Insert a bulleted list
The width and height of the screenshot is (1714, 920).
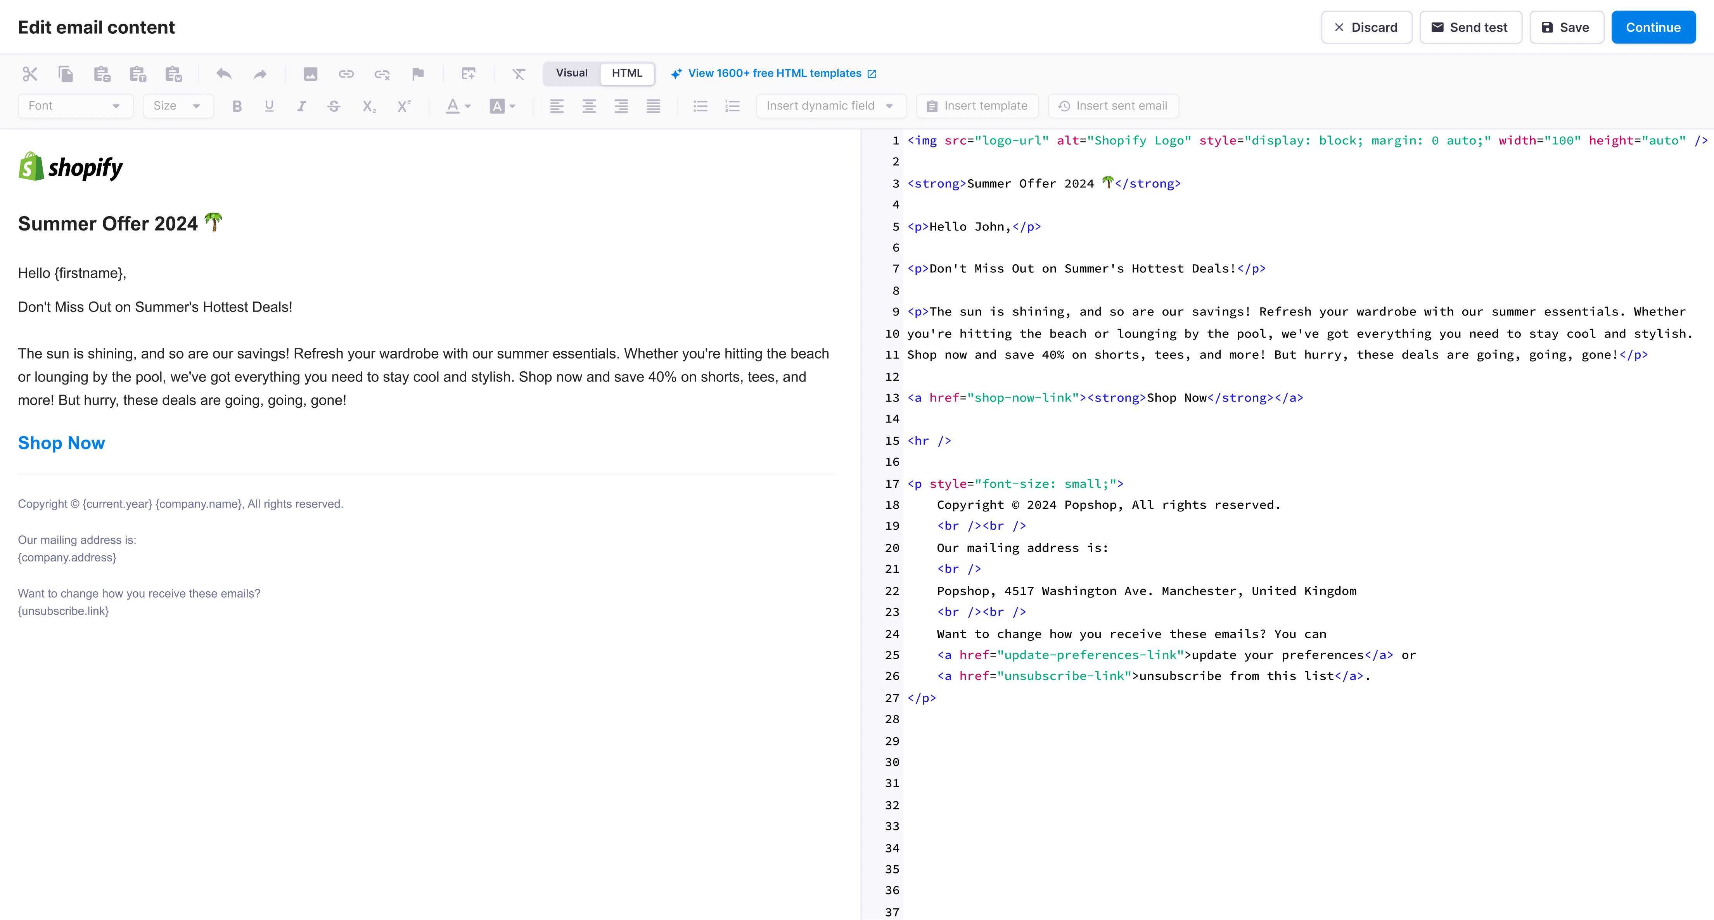coord(700,106)
